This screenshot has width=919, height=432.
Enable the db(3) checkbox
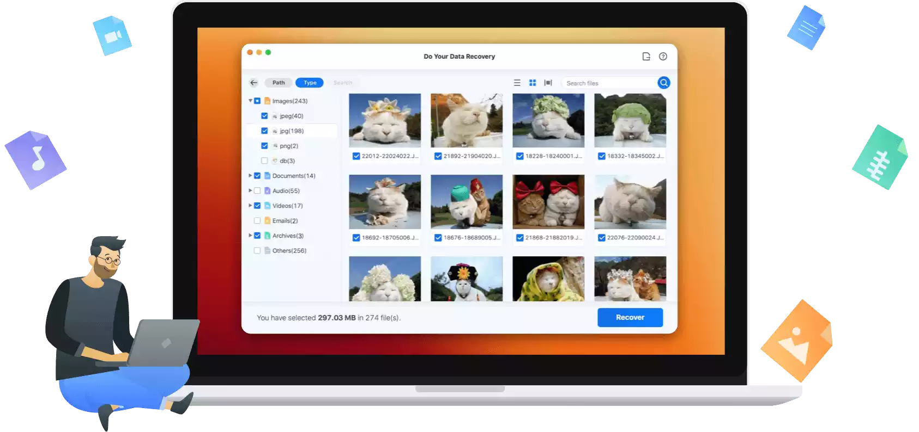264,161
